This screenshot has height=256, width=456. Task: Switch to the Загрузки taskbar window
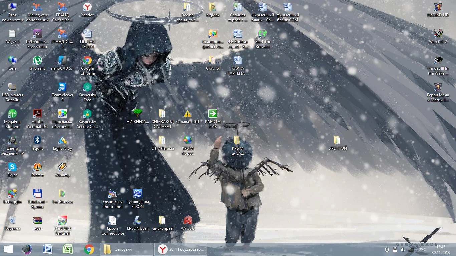(x=126, y=249)
